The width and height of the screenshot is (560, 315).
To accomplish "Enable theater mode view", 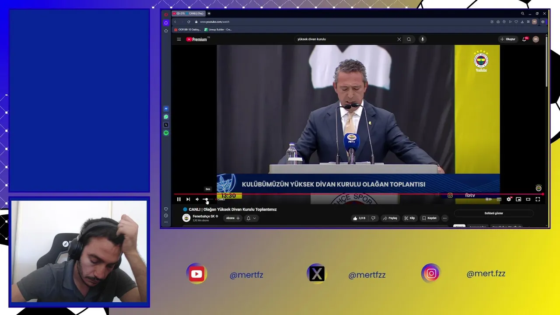I will pos(528,199).
